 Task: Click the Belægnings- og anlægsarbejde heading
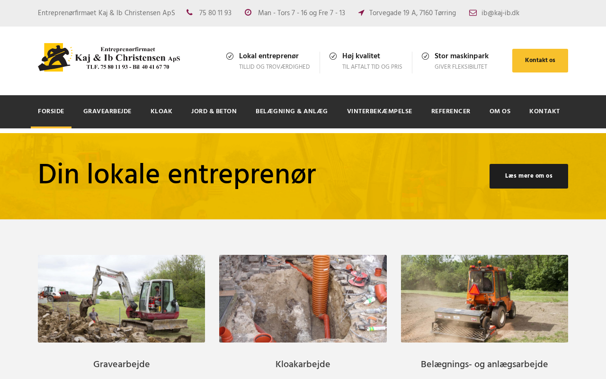(x=484, y=364)
